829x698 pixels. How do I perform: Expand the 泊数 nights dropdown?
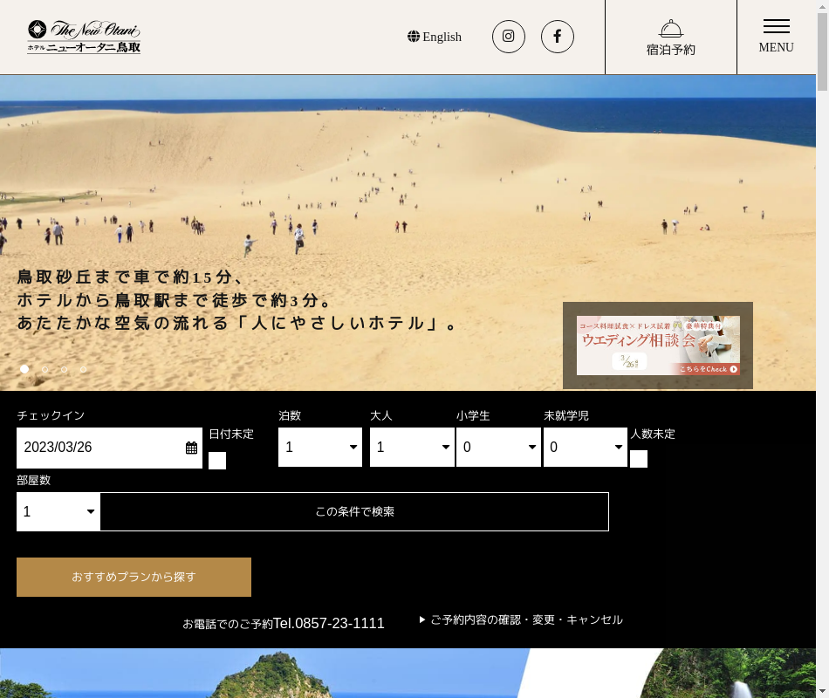coord(320,448)
